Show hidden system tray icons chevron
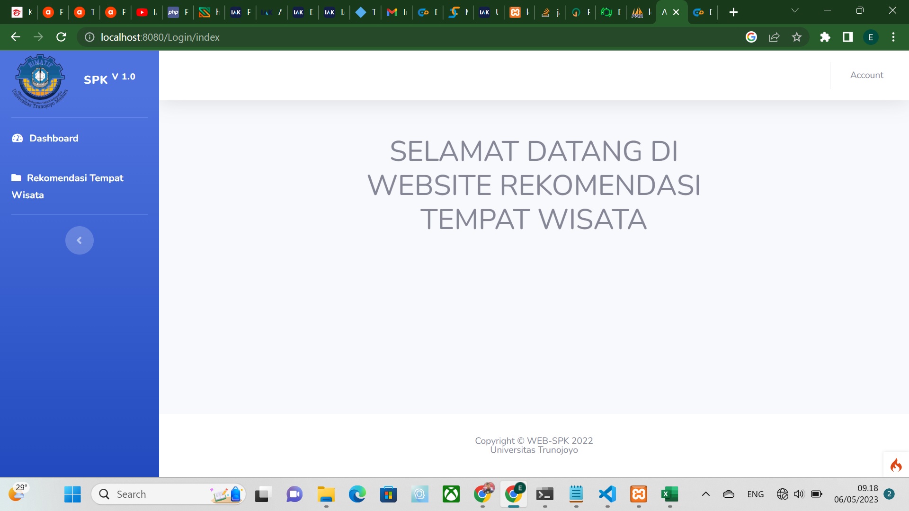Viewport: 909px width, 511px height. [705, 494]
